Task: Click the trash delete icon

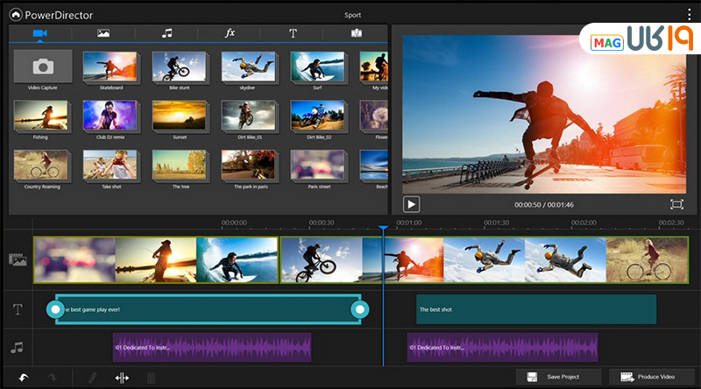Action: click(152, 377)
